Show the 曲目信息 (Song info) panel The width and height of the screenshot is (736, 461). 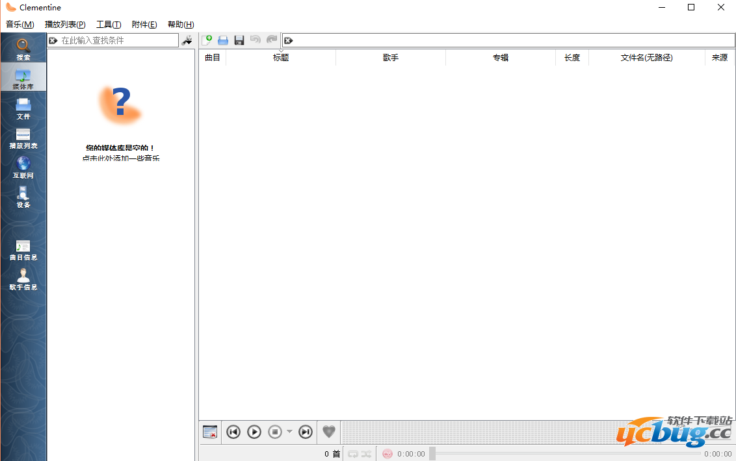23,250
